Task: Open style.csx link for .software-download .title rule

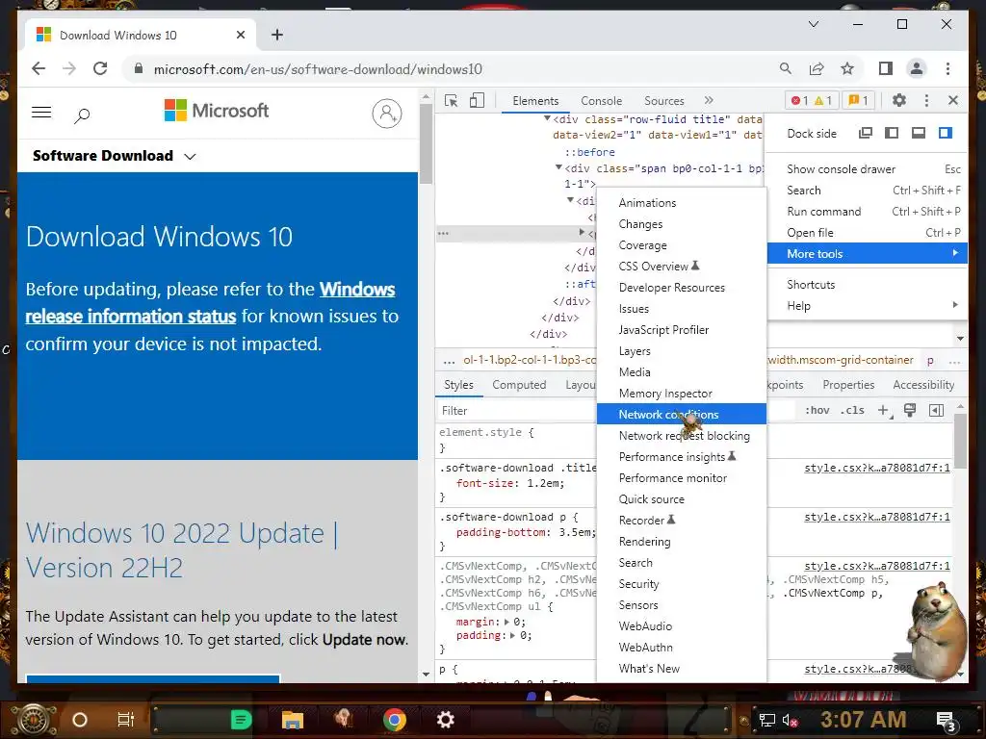Action: 876,468
